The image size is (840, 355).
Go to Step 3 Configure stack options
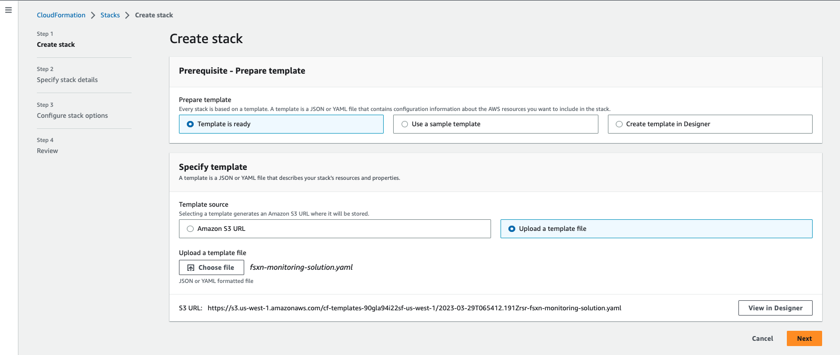coord(72,116)
